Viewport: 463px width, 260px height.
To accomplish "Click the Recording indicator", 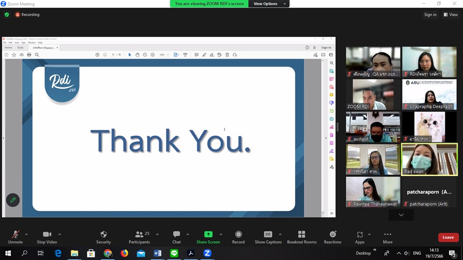I will [28, 14].
